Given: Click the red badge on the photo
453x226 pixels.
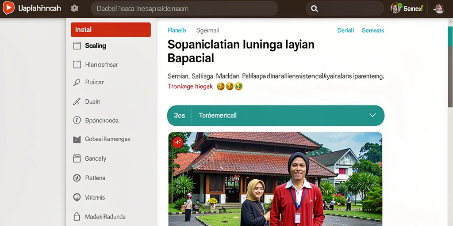Looking at the screenshot, I should [178, 142].
